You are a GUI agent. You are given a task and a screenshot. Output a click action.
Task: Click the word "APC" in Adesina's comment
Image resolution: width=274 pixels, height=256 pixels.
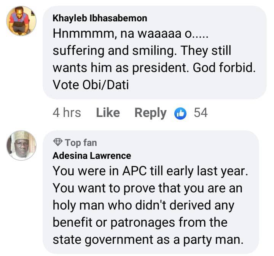point(130,171)
